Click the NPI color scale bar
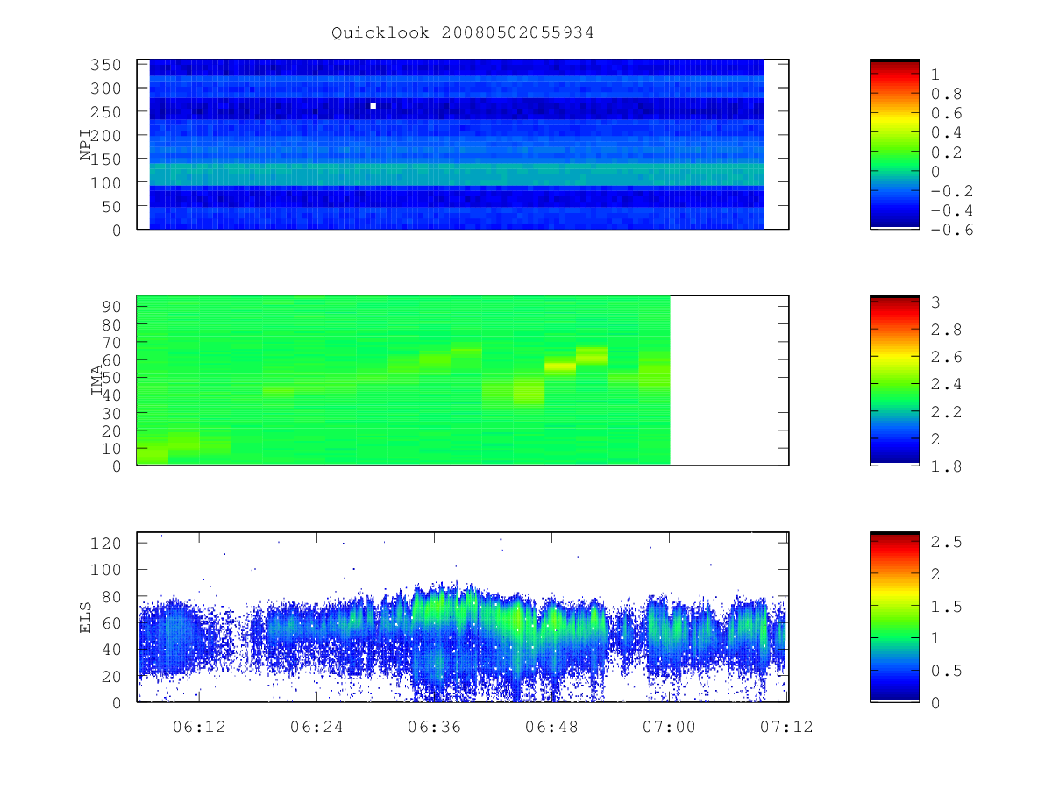Image resolution: width=1052 pixels, height=789 pixels. coord(894,145)
